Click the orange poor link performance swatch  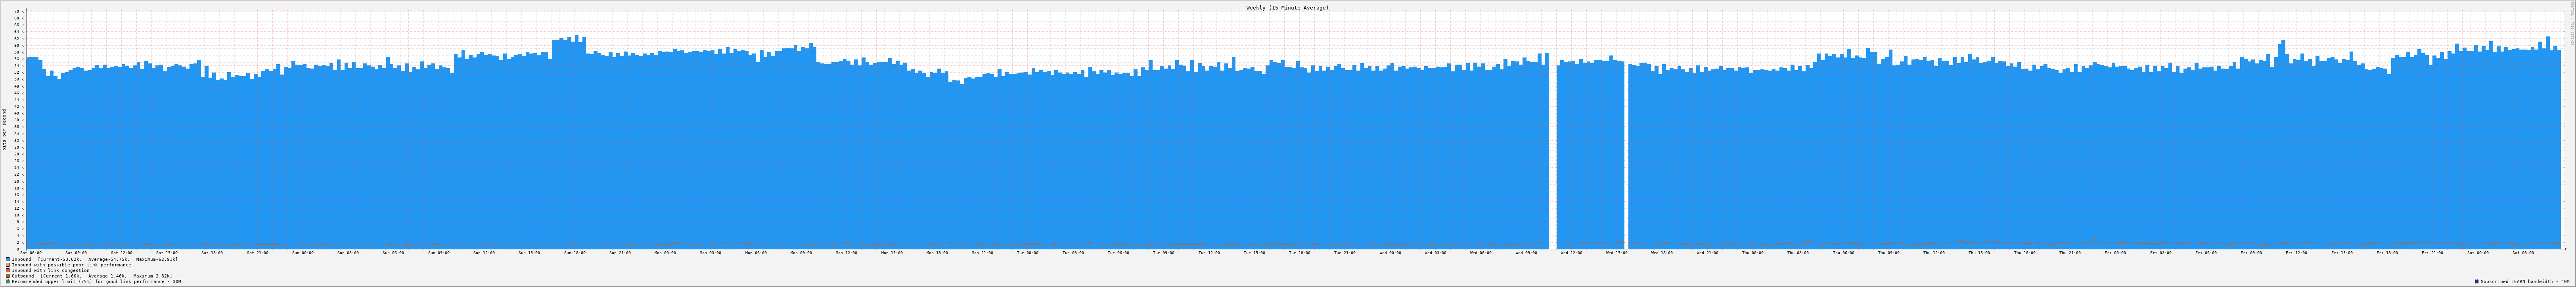[8, 265]
